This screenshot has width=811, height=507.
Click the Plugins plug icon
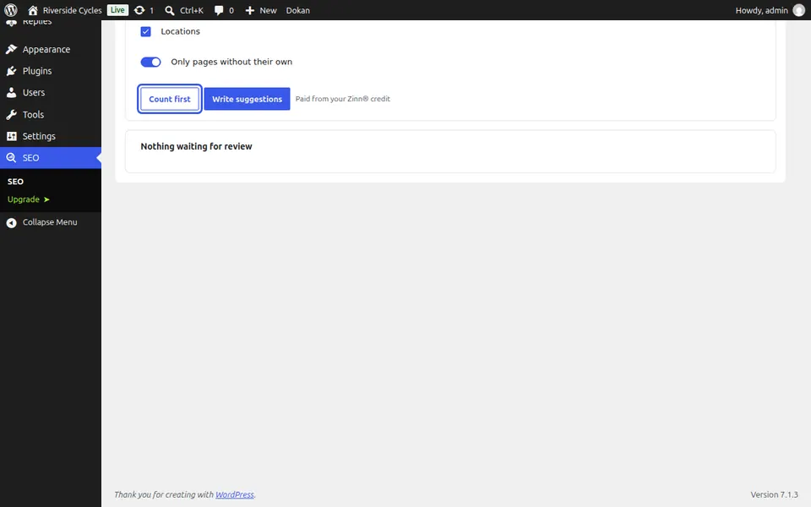(x=11, y=71)
